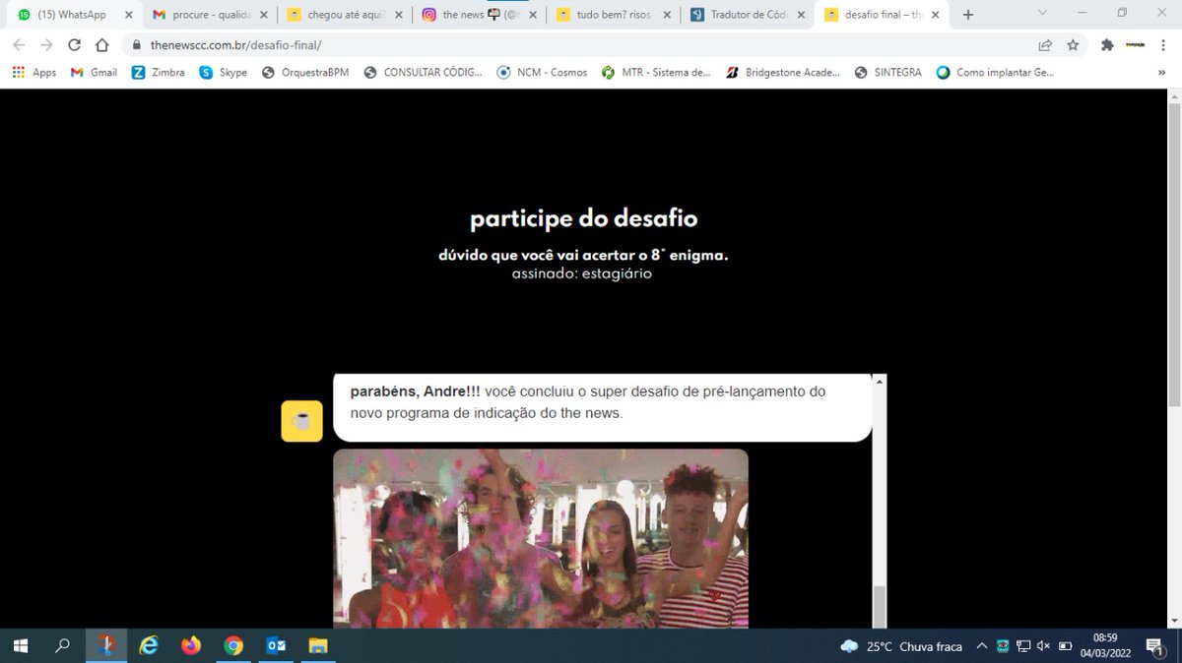Open File Explorer from the taskbar

(x=318, y=645)
